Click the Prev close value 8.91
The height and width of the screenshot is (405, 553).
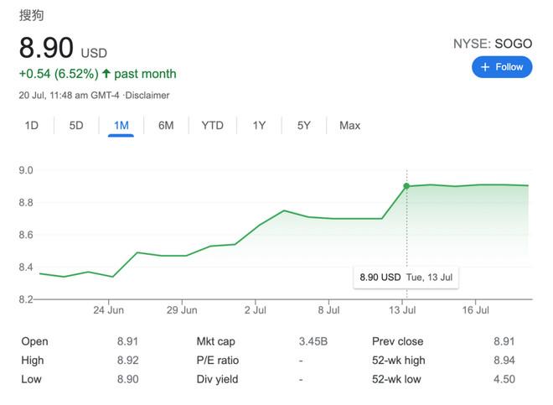pyautogui.click(x=504, y=341)
